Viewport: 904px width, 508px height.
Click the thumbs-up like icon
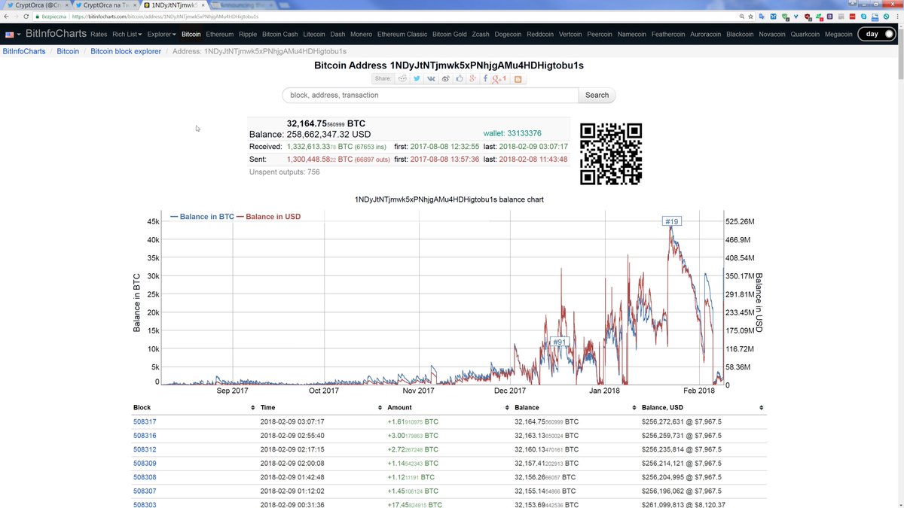pyautogui.click(x=460, y=78)
